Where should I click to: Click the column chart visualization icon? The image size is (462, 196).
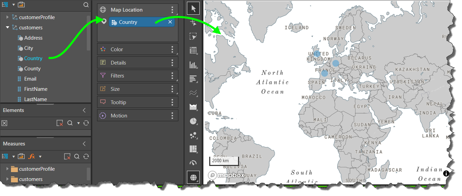click(193, 65)
